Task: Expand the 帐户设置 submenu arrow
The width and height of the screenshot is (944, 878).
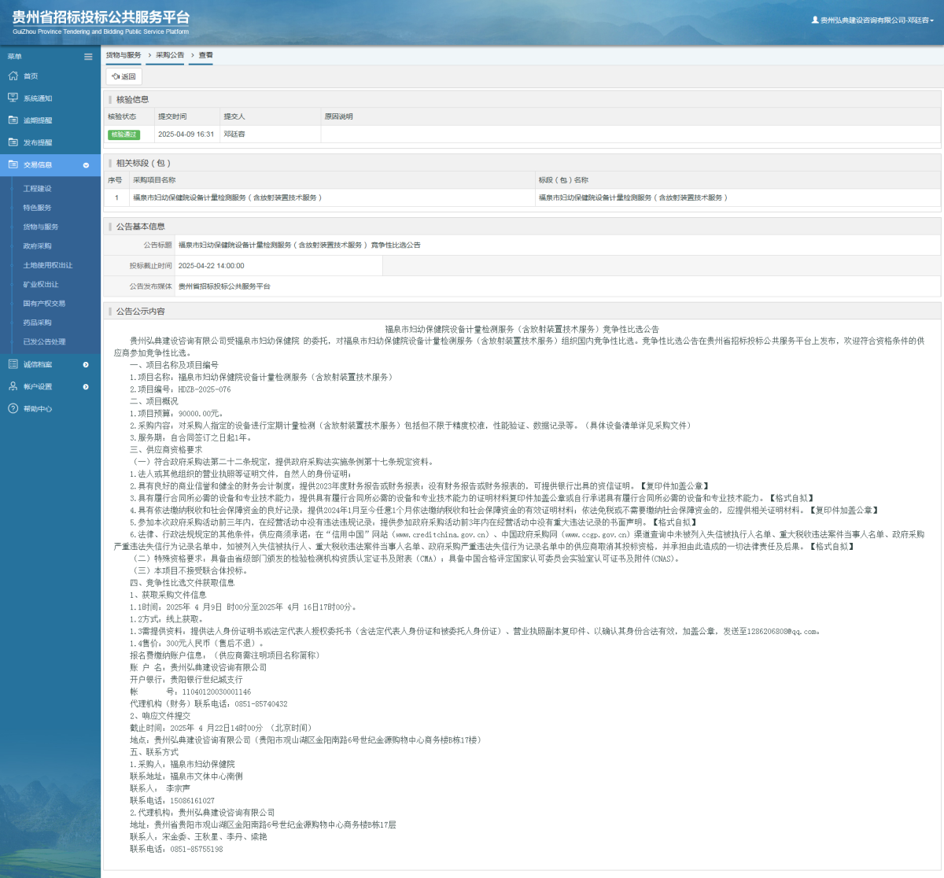Action: coord(86,386)
